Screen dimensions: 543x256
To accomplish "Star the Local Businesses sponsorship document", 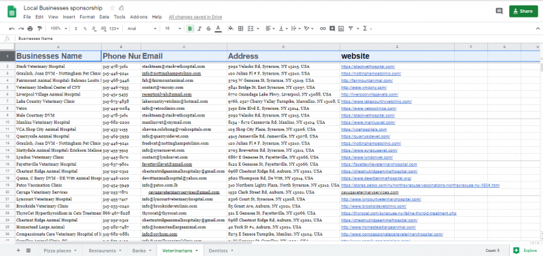I will pyautogui.click(x=112, y=8).
